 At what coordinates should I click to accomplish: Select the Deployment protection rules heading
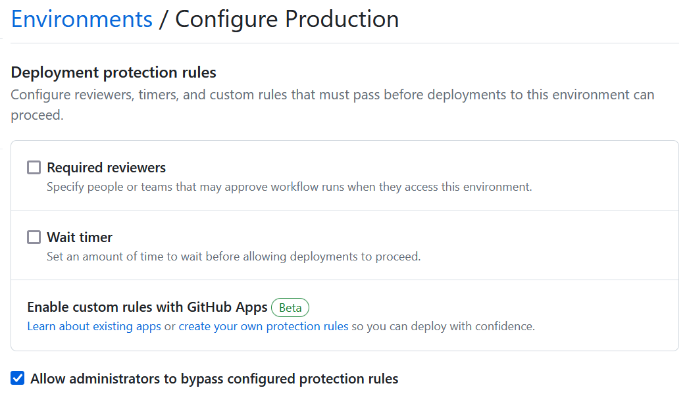tap(113, 72)
